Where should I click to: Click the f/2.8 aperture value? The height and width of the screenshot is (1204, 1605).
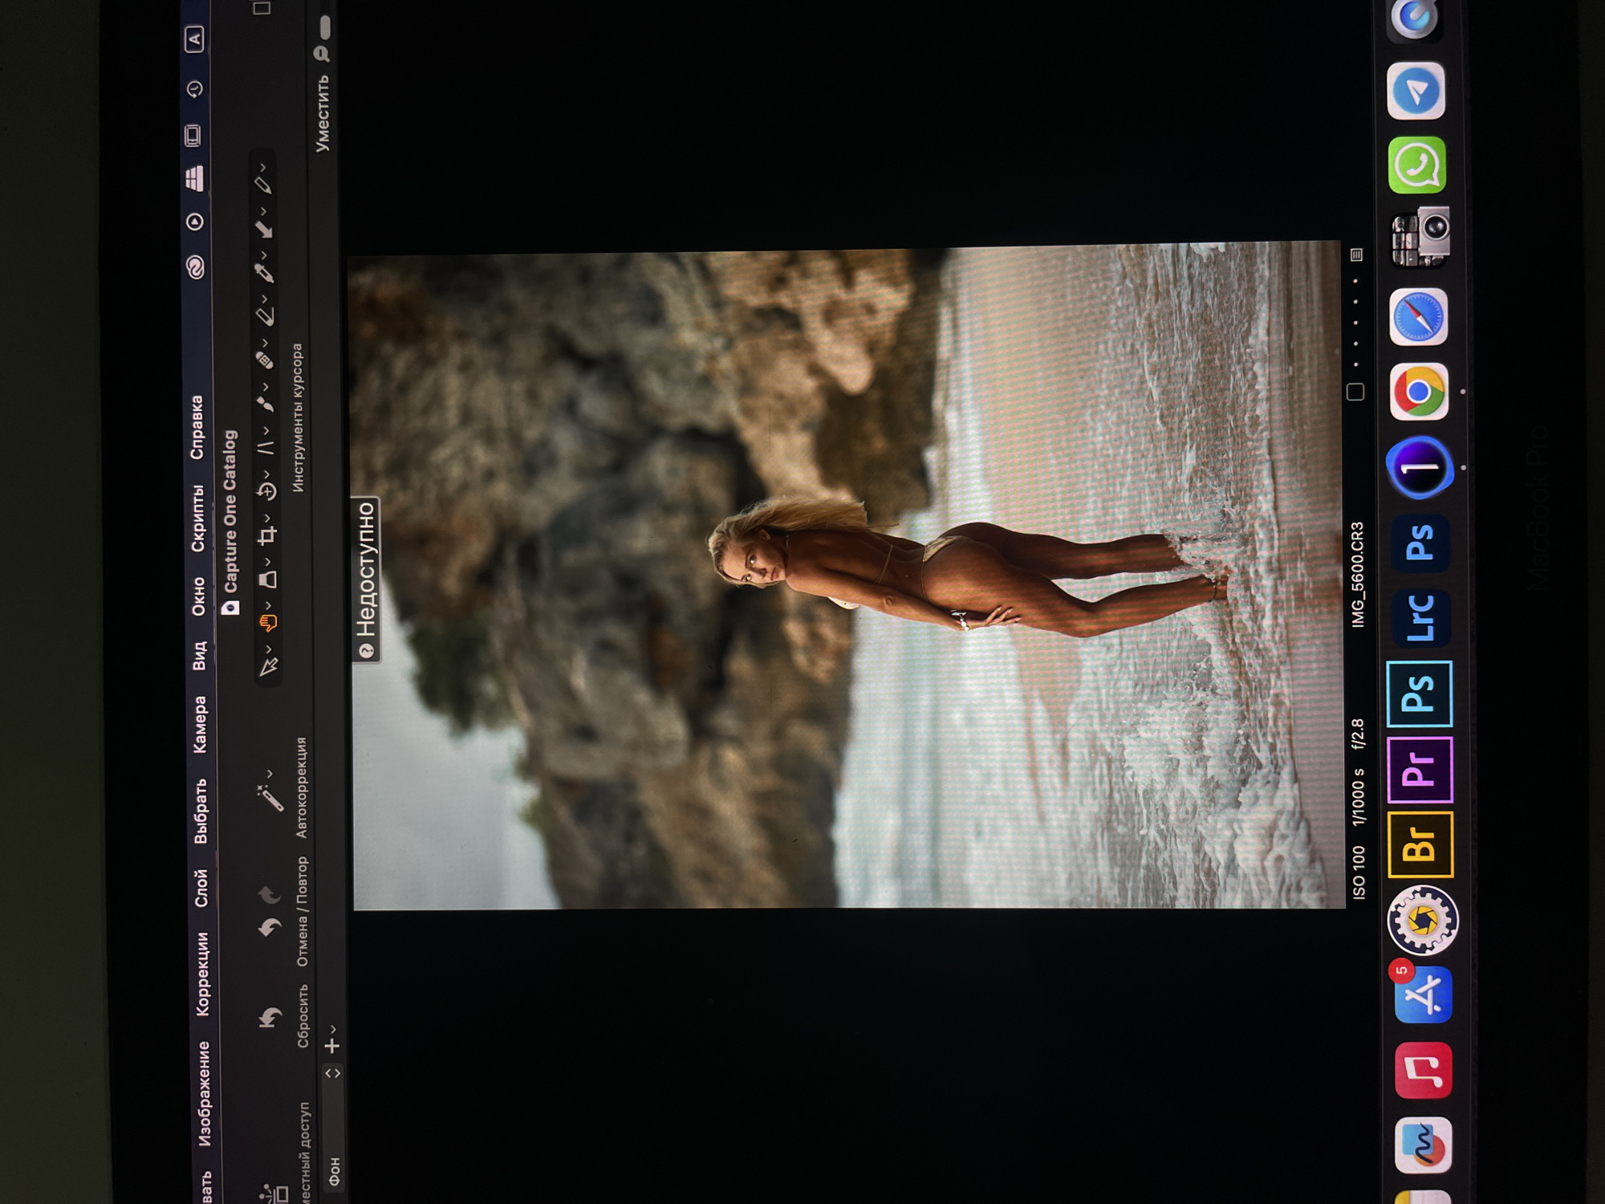point(1358,734)
